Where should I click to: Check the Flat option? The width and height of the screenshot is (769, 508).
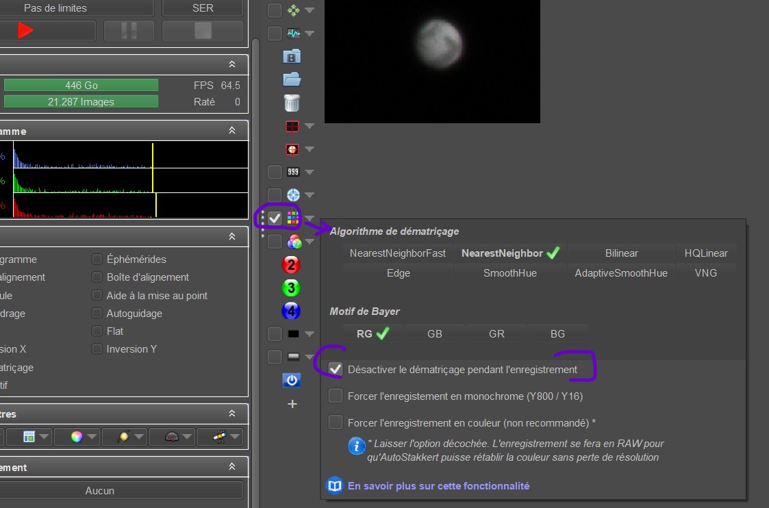click(97, 331)
